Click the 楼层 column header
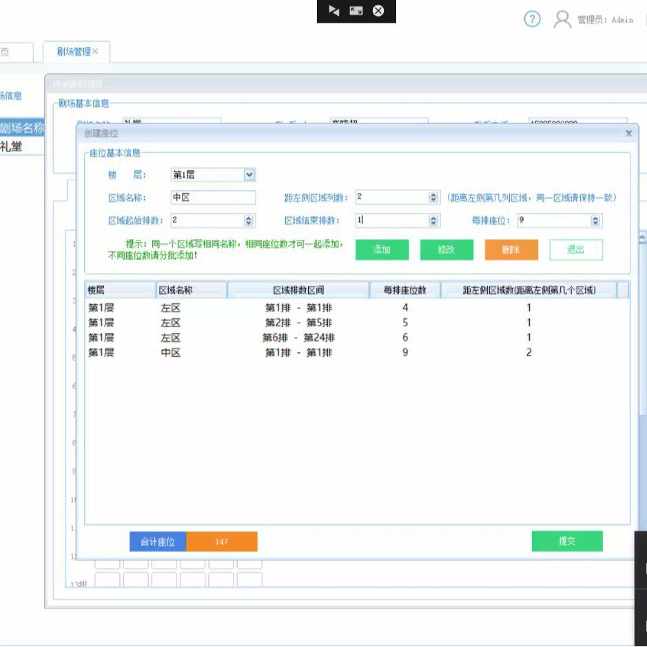 click(120, 290)
